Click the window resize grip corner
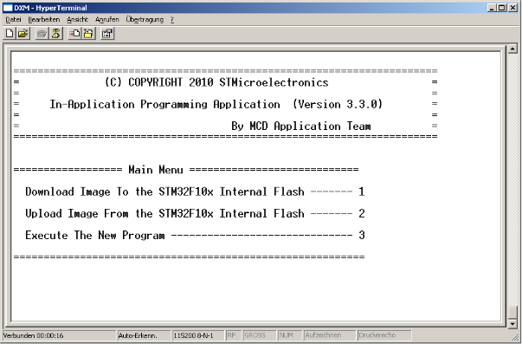522x344 pixels. (x=515, y=337)
